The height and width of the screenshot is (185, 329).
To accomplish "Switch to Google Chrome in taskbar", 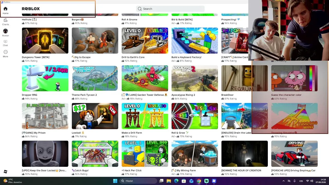I will pos(199,181).
